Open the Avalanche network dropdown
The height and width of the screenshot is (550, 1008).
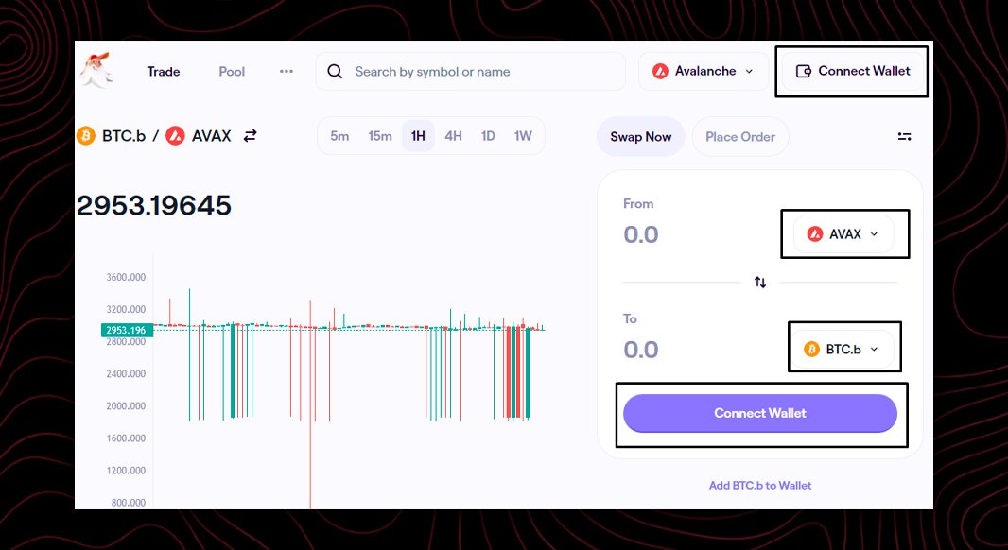point(704,71)
